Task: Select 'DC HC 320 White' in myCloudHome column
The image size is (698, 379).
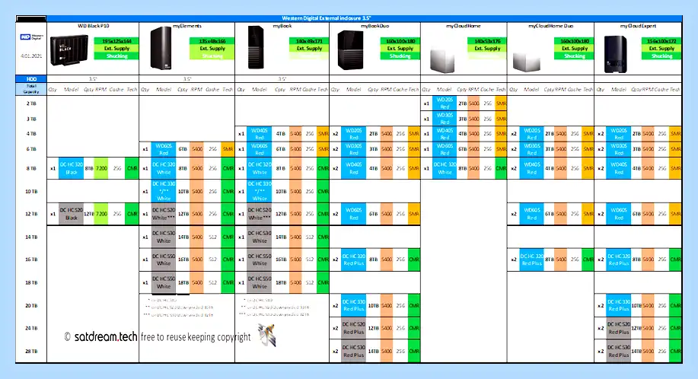Action: pyautogui.click(x=445, y=168)
